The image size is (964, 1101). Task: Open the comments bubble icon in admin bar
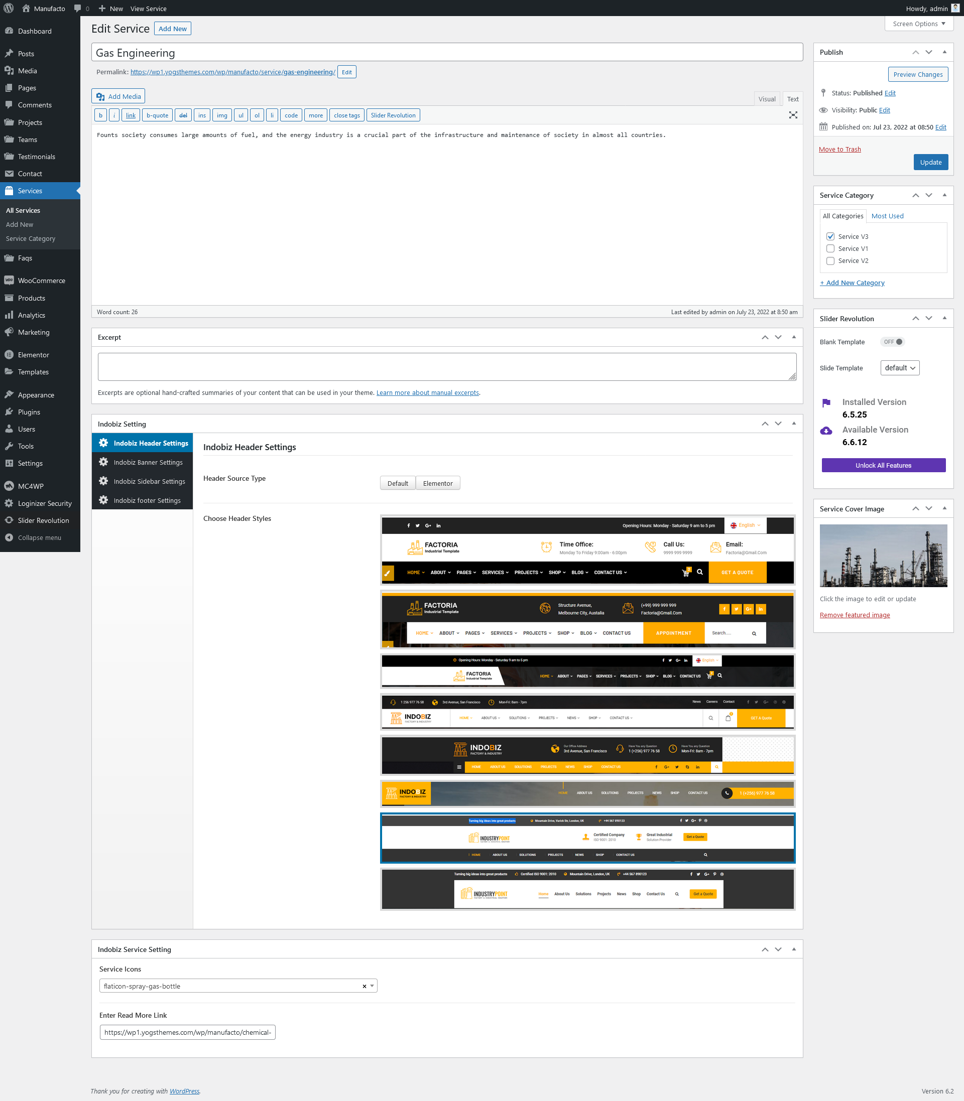click(x=78, y=8)
